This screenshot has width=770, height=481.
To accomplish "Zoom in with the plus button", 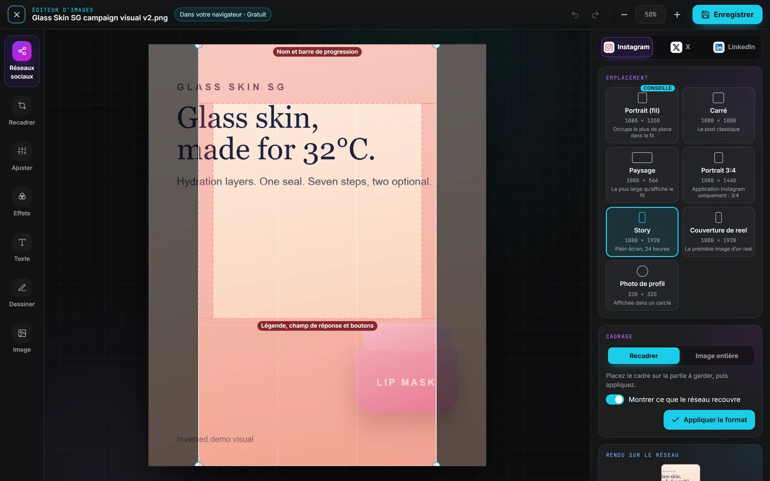I will tap(677, 15).
